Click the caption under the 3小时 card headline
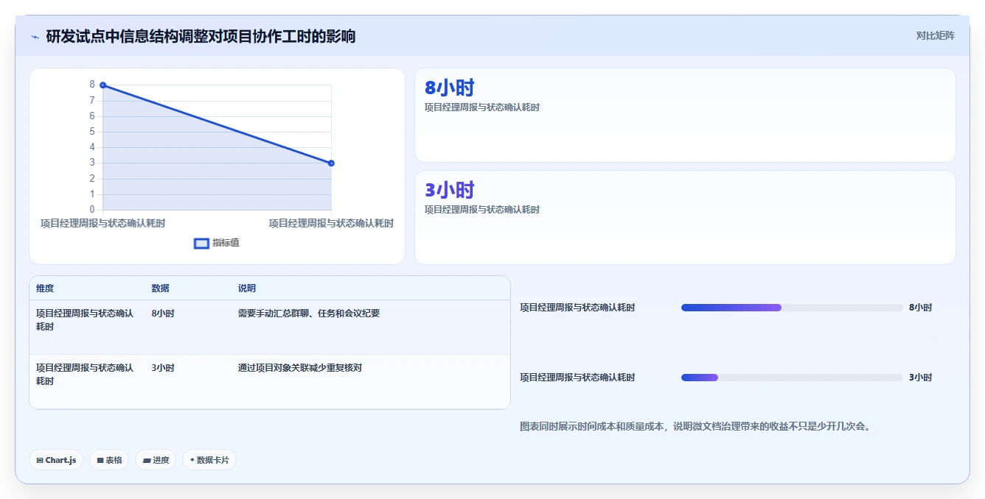Screen dimensions: 985x499 [x=482, y=210]
